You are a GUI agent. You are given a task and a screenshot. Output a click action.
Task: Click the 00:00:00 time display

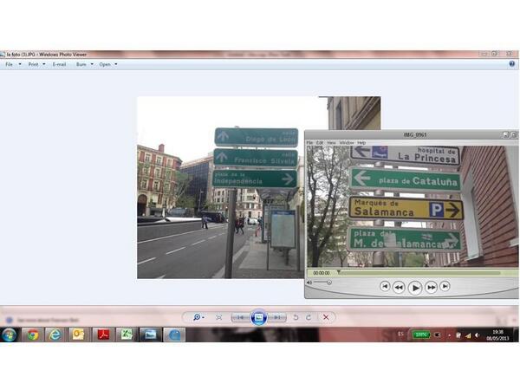click(322, 273)
